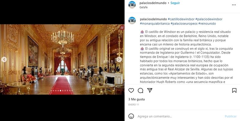The width and height of the screenshot is (240, 121).
Task: Save post with bookmark icon
Action: [x=234, y=90]
